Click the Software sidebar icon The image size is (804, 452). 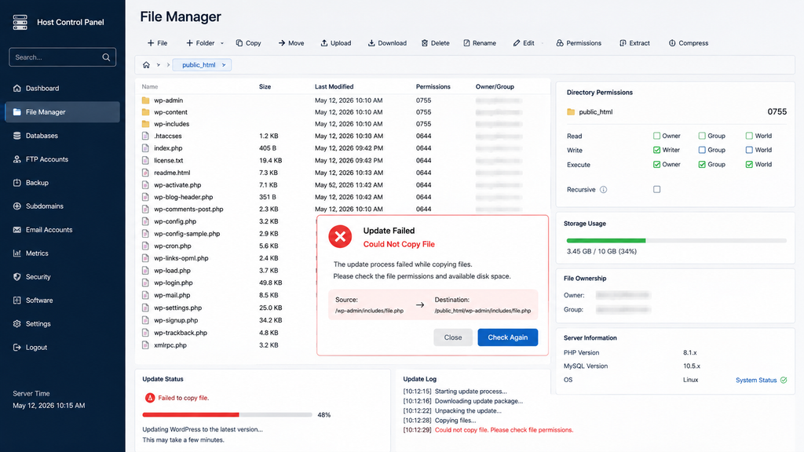pyautogui.click(x=17, y=301)
